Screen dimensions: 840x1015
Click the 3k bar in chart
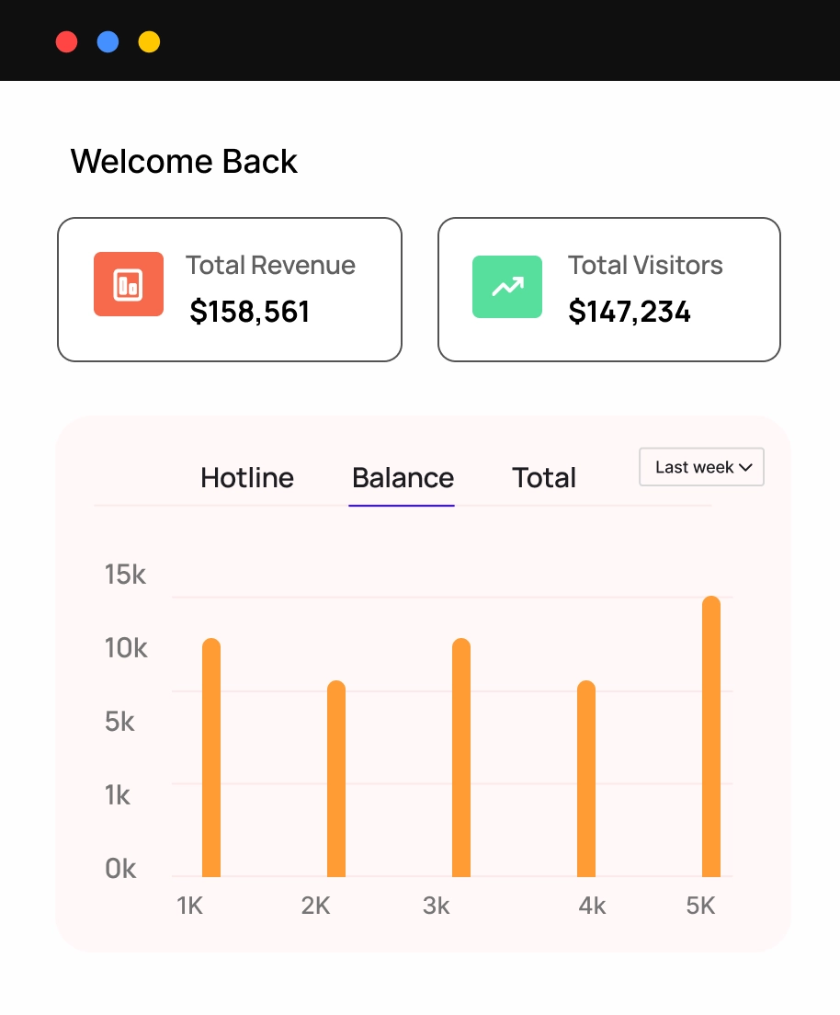[461, 758]
